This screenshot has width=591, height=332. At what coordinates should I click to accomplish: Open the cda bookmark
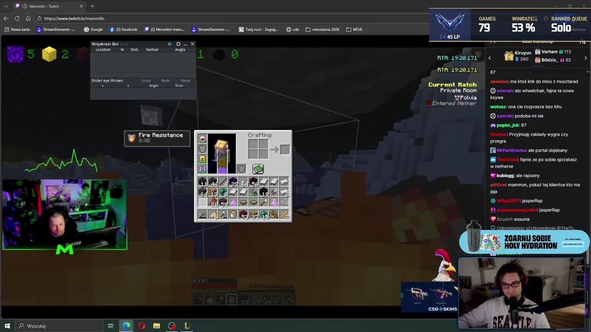(292, 30)
